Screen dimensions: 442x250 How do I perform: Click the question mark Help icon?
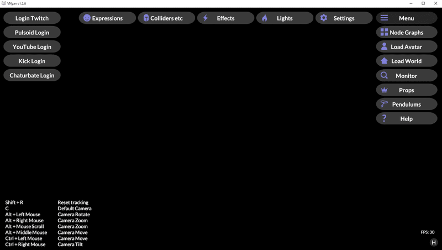[x=384, y=118]
